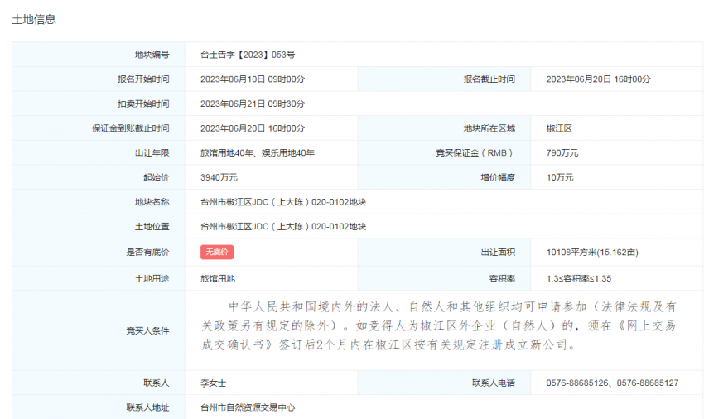Viewport: 704px width, 419px height.
Task: Click the 是否有底价 label
Action: 147,253
